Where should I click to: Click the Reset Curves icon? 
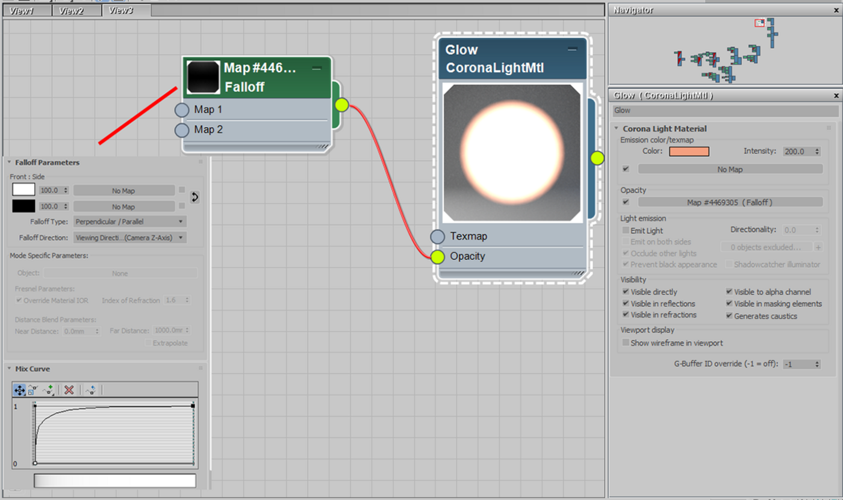tap(90, 390)
